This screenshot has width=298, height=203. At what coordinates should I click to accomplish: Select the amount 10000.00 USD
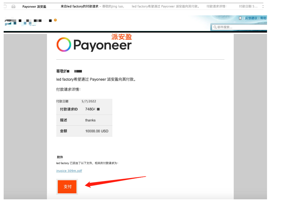97,131
